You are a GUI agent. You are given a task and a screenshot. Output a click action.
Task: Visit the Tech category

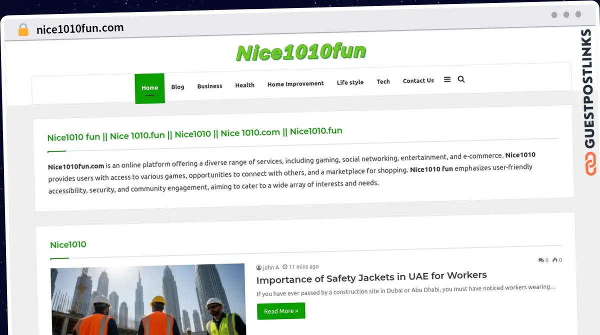pyautogui.click(x=383, y=81)
